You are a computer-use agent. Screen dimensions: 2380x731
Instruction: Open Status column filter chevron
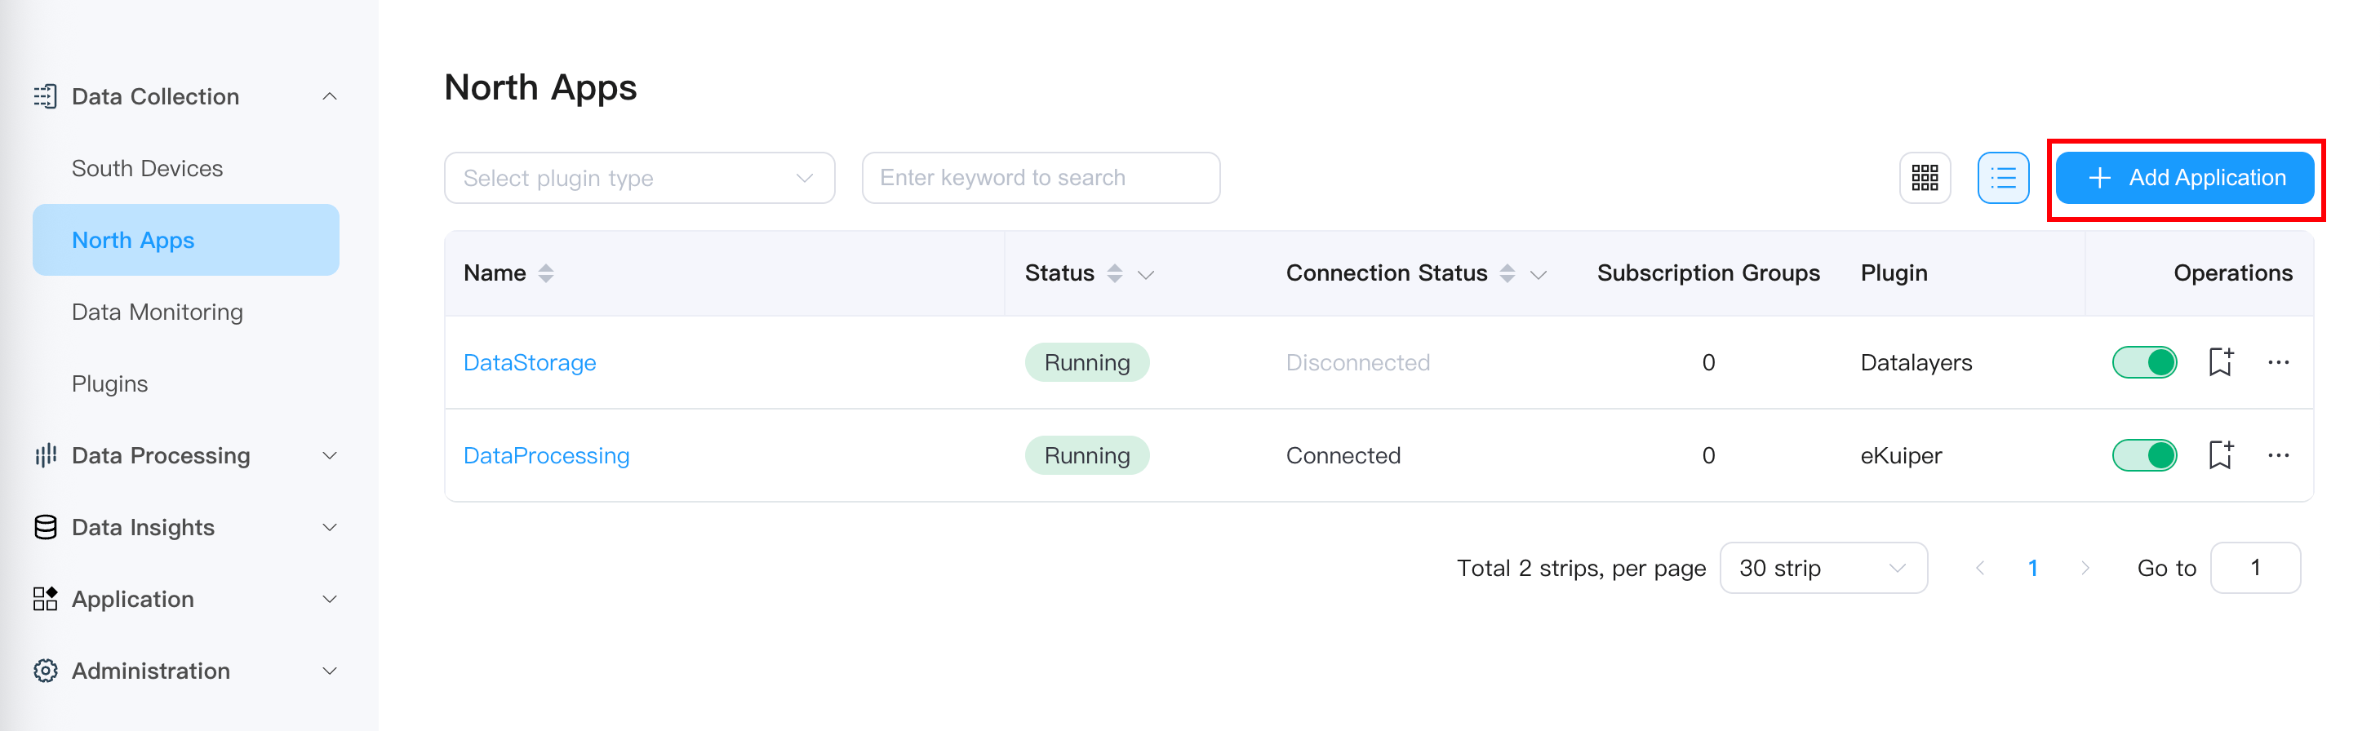pos(1146,274)
